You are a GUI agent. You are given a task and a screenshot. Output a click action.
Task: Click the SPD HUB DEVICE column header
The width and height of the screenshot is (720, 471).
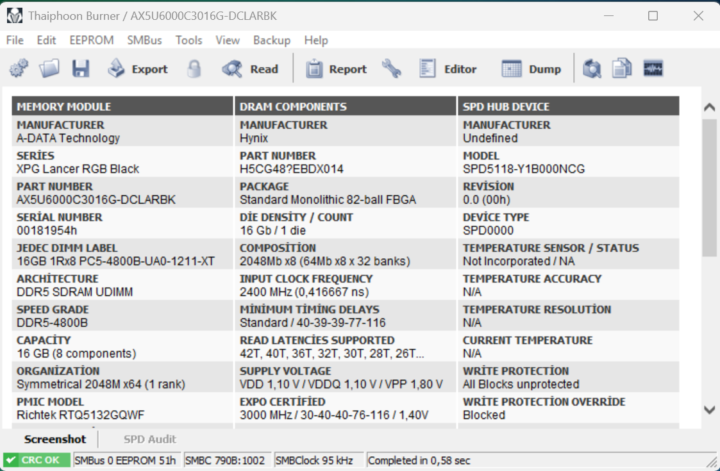[569, 106]
